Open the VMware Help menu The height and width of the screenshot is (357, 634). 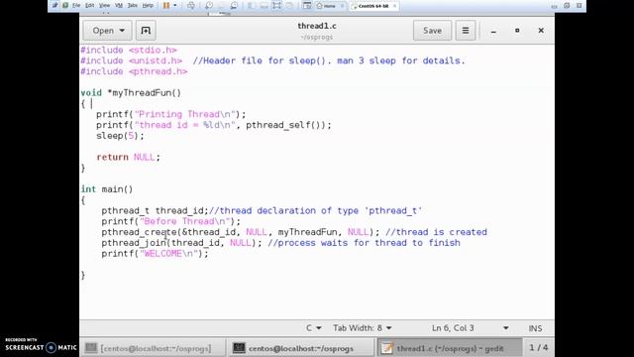point(148,6)
